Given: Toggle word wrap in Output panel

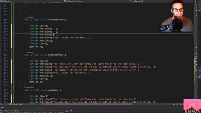Looking at the screenshot, I should 71,111.
